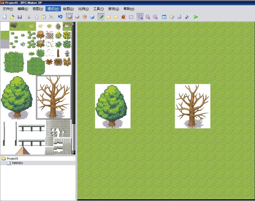Select Layer 3 editing mode icon
Viewport: 255px width, 201px height.
pyautogui.click(x=85, y=17)
